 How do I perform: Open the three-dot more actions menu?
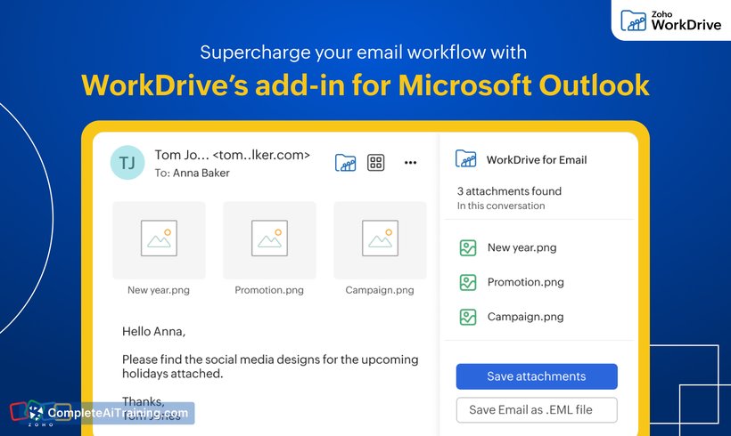[x=410, y=163]
